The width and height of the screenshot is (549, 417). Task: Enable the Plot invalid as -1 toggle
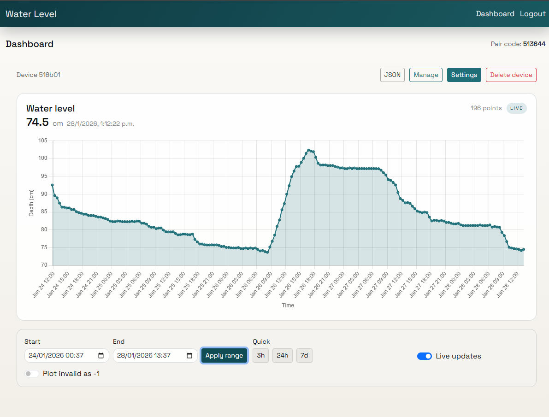pyautogui.click(x=32, y=374)
